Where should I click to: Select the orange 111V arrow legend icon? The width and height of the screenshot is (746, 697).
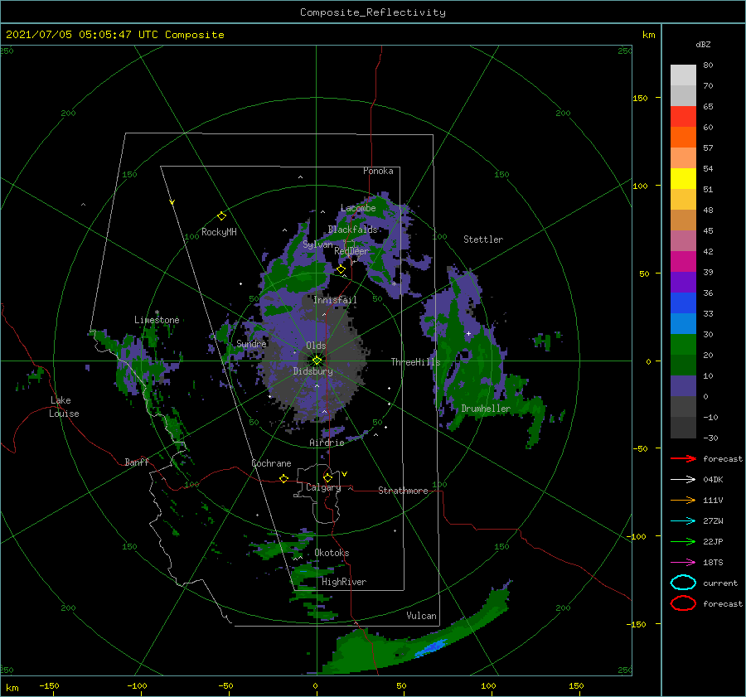coord(683,500)
